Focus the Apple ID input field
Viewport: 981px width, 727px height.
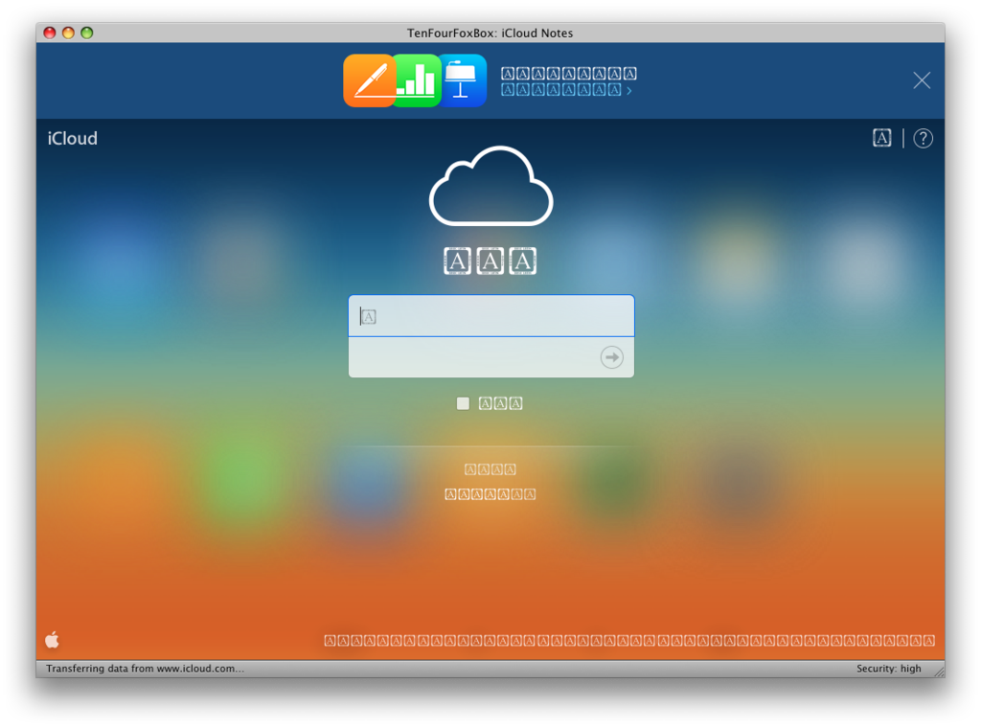[491, 316]
